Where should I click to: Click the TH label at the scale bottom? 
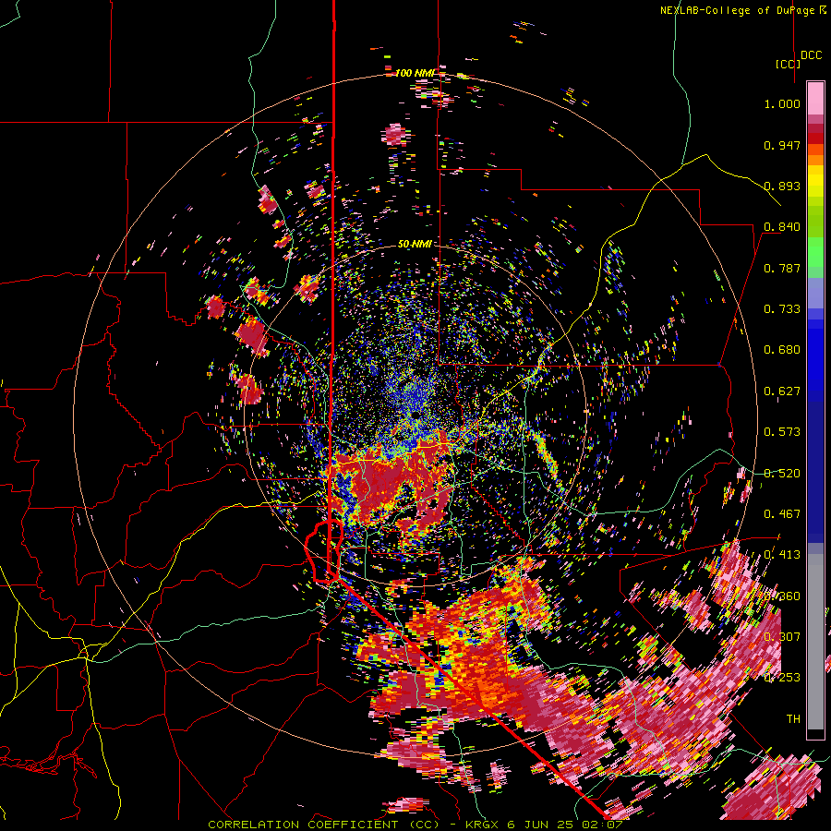[793, 719]
